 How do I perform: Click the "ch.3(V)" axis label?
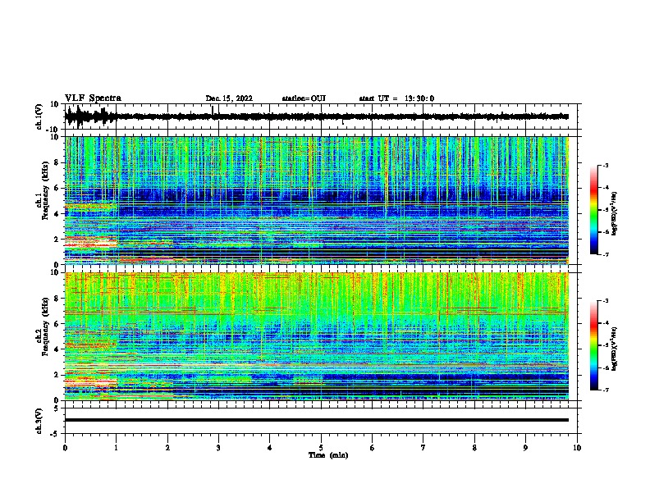click(x=39, y=422)
